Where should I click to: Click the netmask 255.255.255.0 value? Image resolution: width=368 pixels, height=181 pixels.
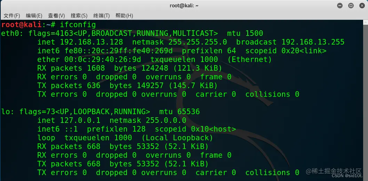pos(198,42)
